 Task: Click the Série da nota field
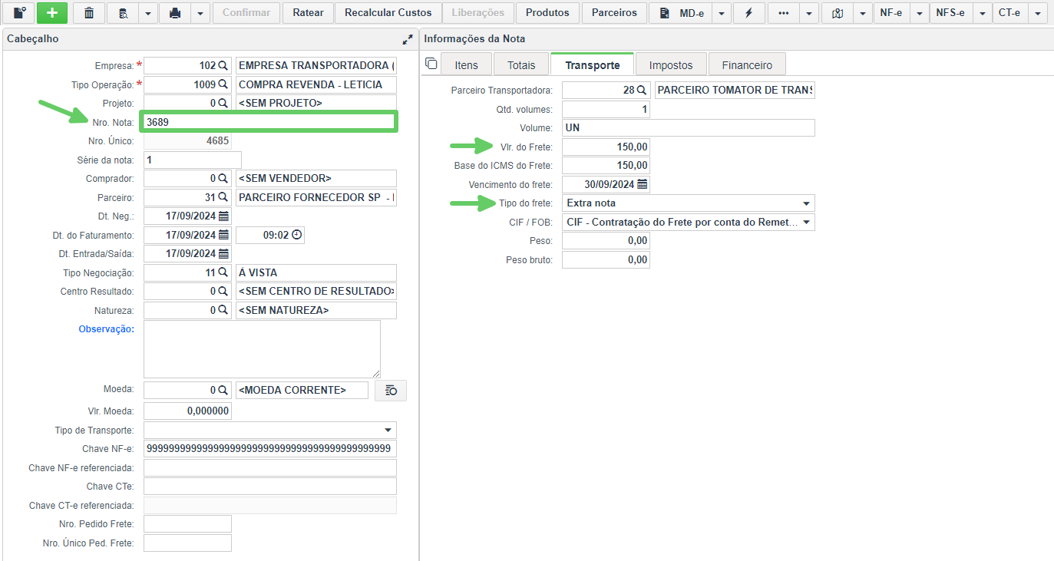point(193,160)
